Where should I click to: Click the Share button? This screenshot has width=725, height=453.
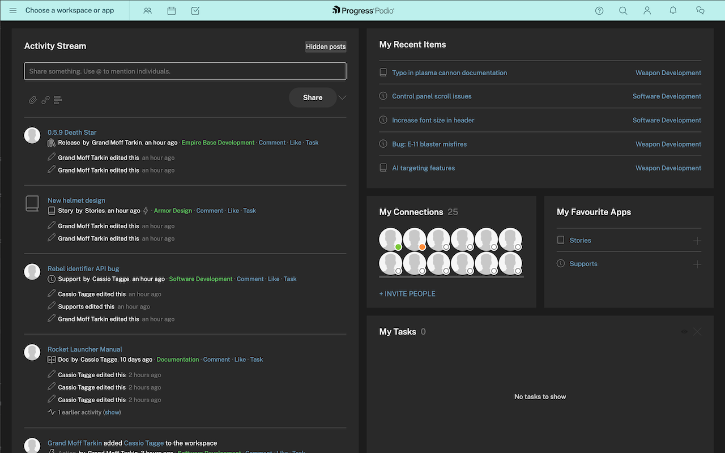click(313, 97)
